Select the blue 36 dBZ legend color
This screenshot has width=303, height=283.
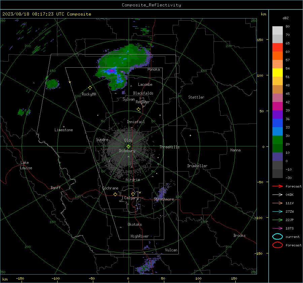pos(277,123)
